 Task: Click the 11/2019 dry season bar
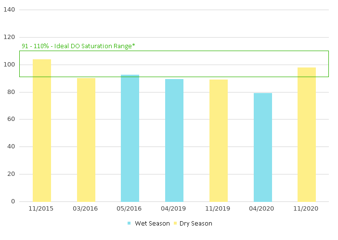(x=219, y=140)
